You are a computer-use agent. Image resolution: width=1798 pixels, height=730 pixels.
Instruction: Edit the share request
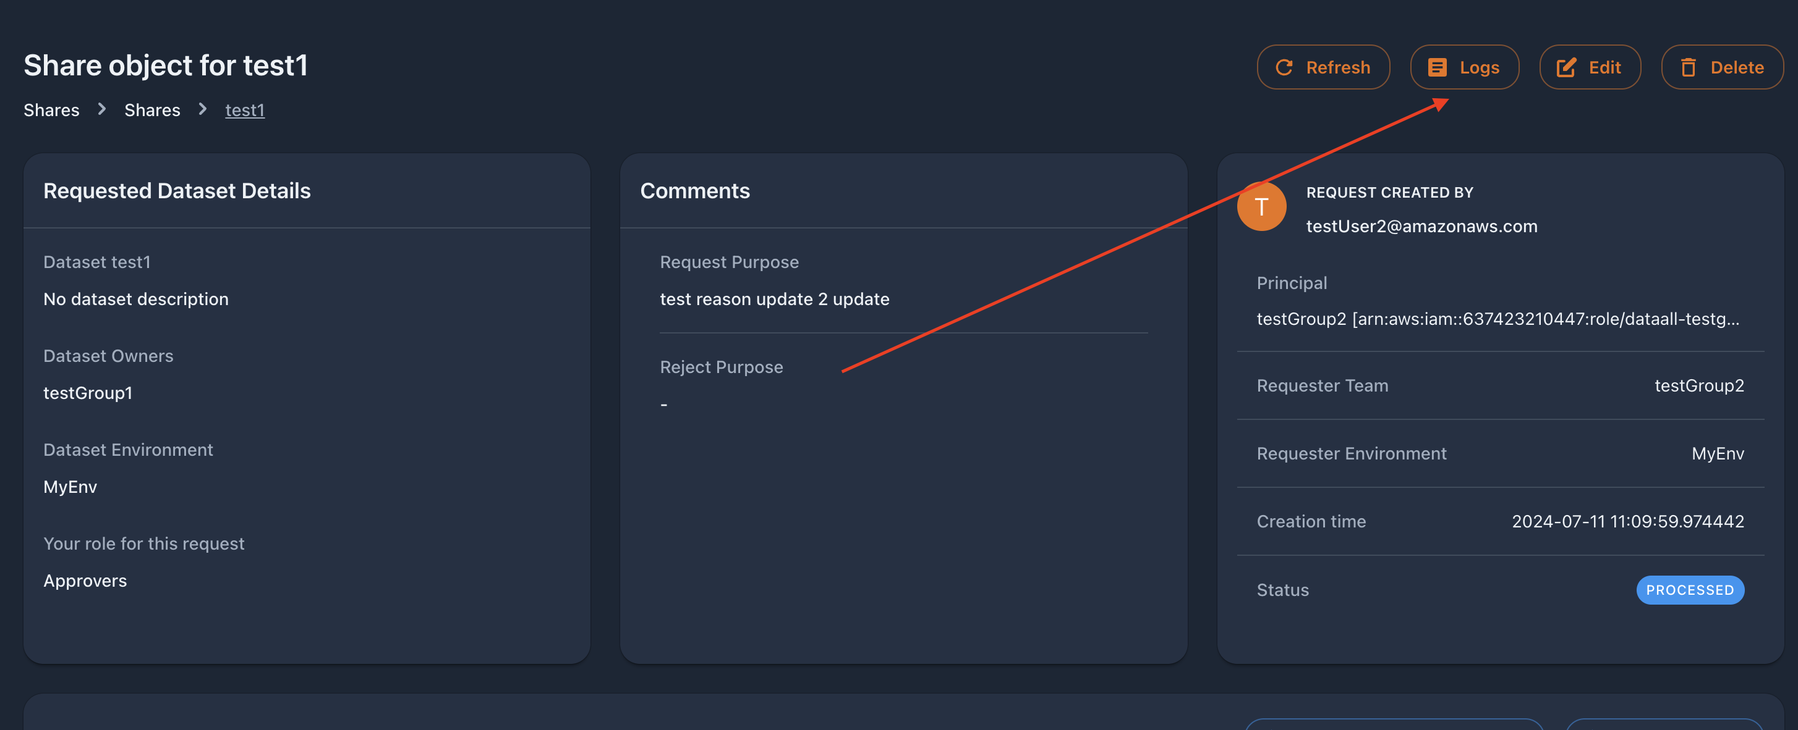1590,67
